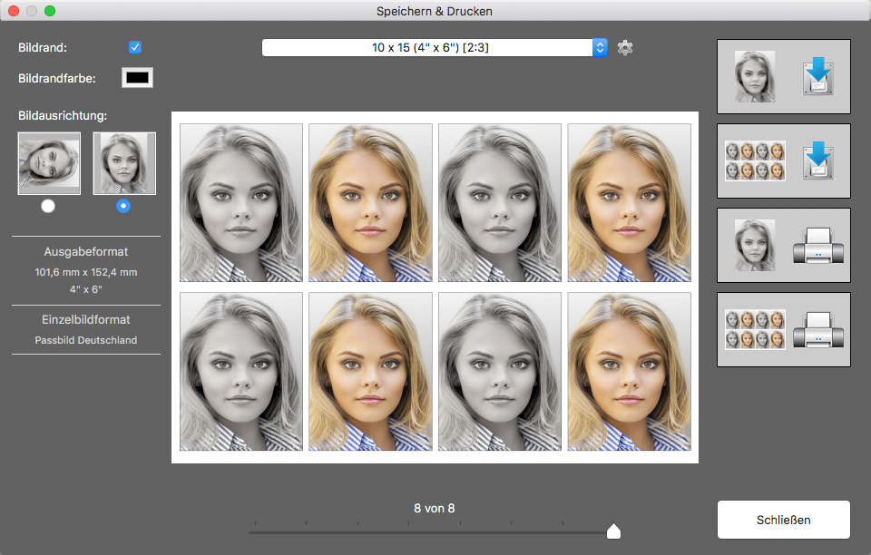The width and height of the screenshot is (871, 555).
Task: Click the landscape orientation preview thumbnail
Action: pos(49,163)
